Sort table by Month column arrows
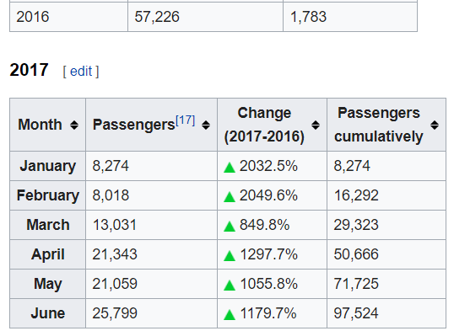454x331 pixels. (74, 125)
